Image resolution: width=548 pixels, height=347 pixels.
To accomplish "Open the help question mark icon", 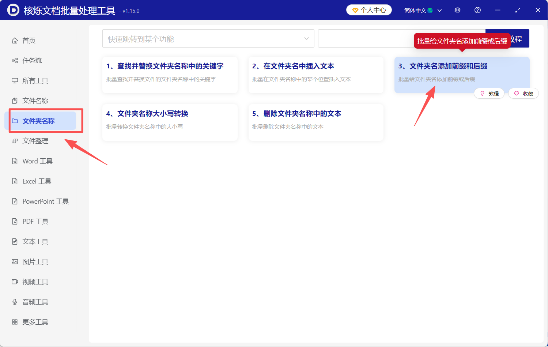I will point(477,10).
